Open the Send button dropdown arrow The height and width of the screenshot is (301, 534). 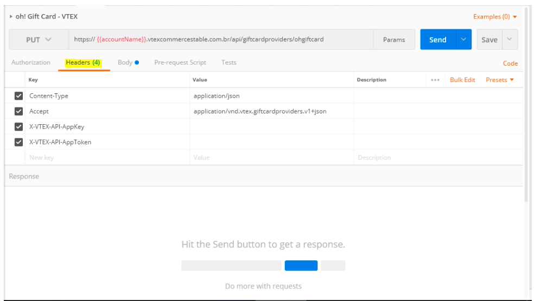(x=463, y=40)
